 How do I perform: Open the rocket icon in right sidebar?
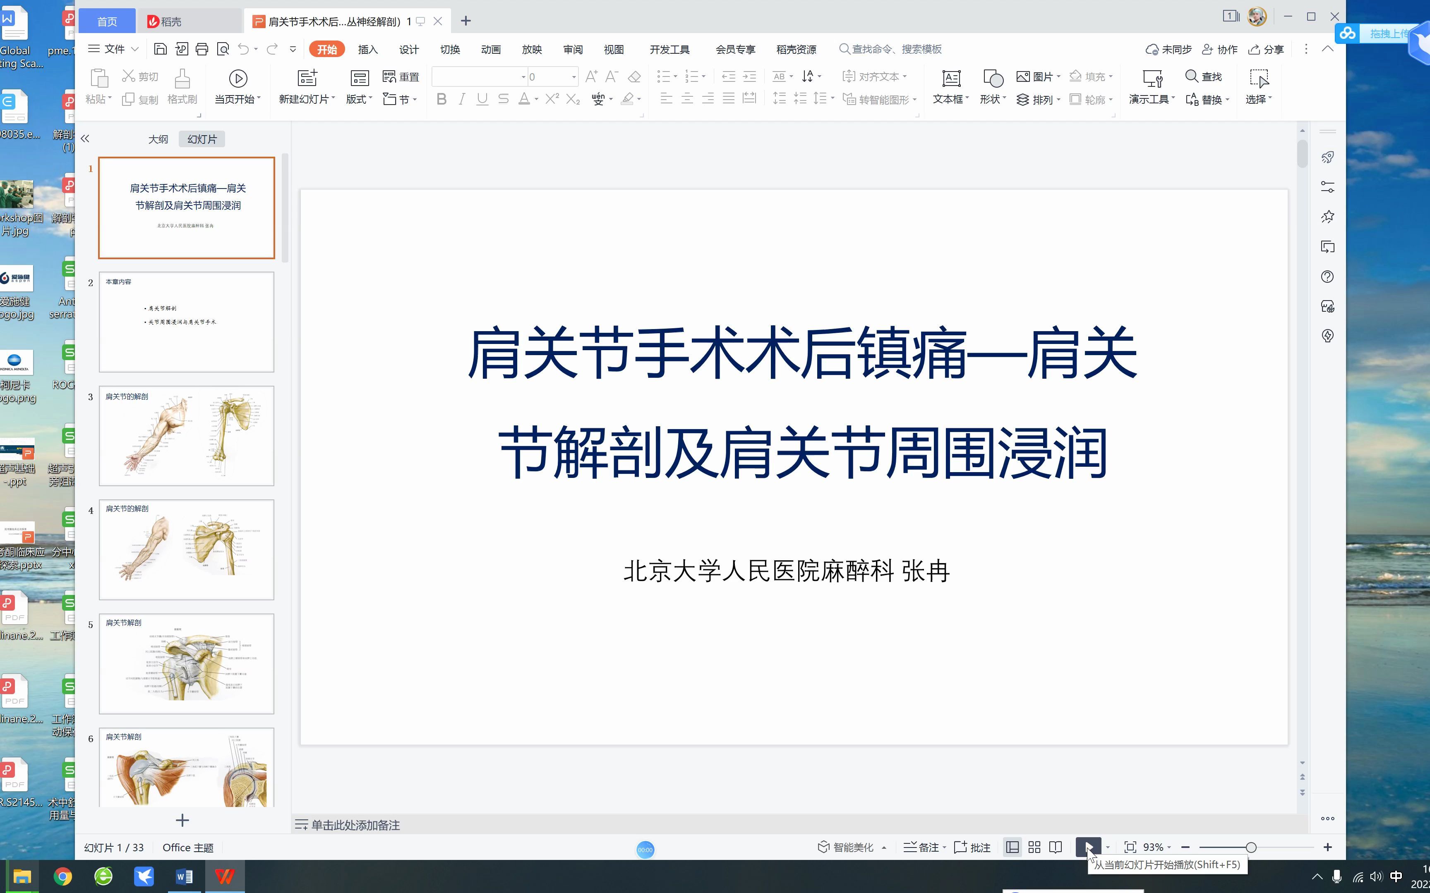pos(1327,157)
